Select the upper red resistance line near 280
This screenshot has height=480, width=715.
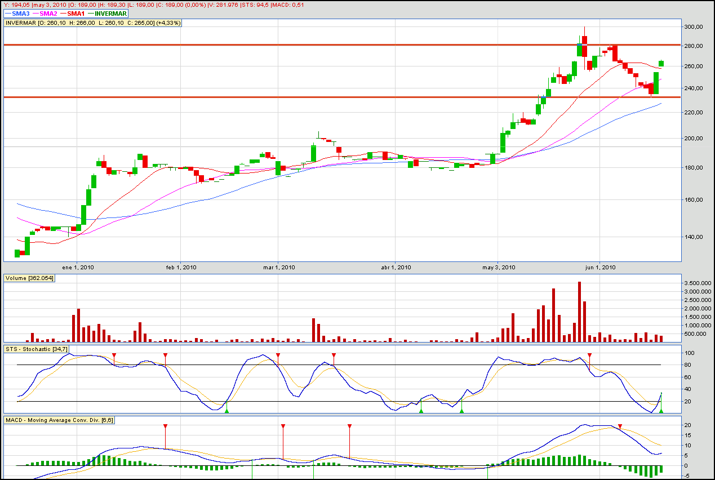[x=338, y=45]
